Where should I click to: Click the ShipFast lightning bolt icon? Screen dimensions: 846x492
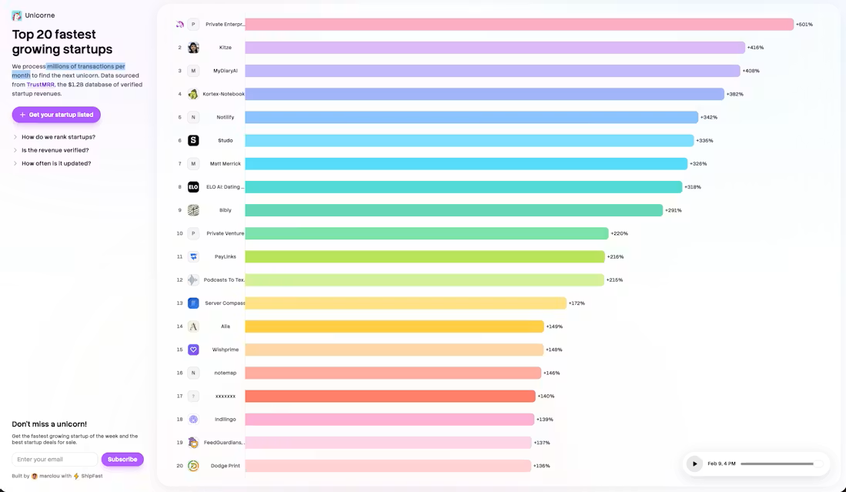76,477
